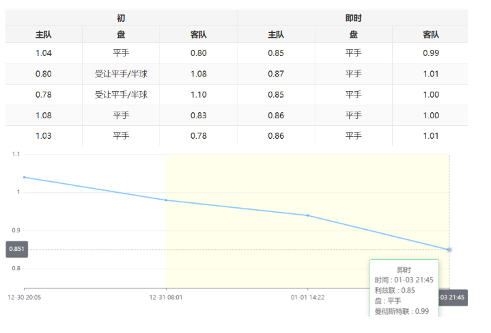
Task: Click the 0.83 initial away odds cell
Action: click(198, 115)
